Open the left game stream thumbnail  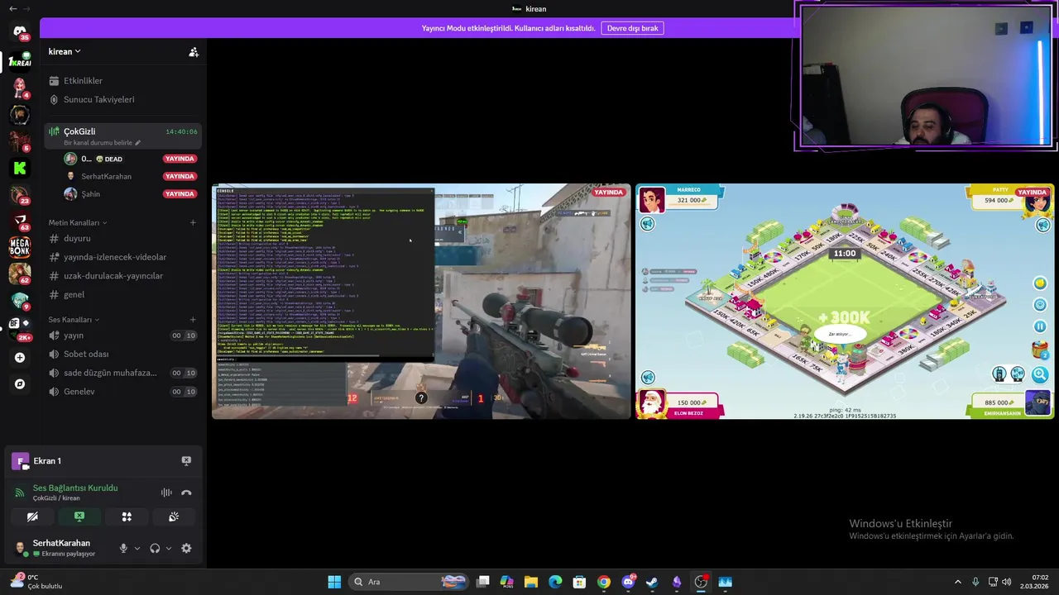click(x=421, y=302)
